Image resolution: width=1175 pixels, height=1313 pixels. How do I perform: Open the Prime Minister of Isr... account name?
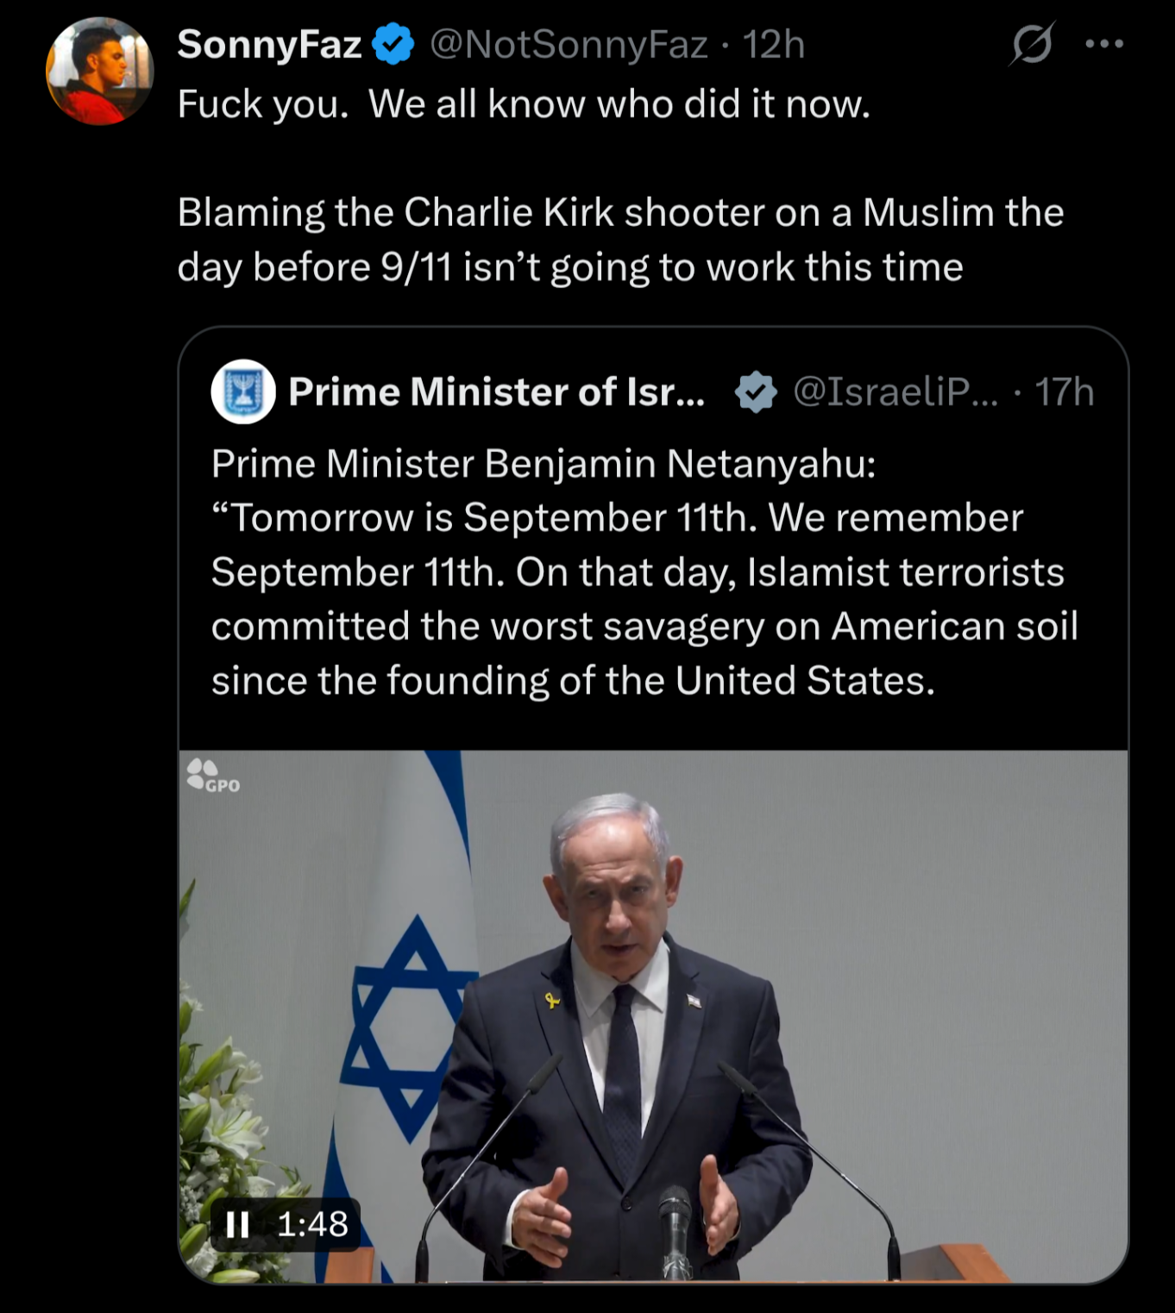click(x=496, y=393)
